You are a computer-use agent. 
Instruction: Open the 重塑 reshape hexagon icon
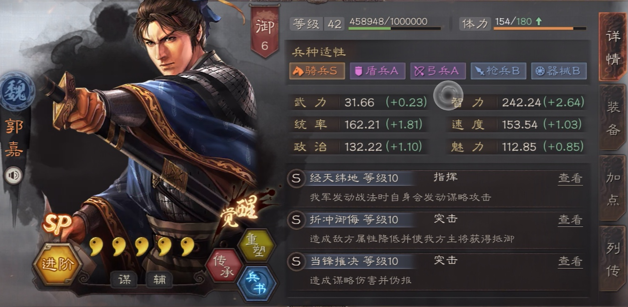tap(256, 246)
